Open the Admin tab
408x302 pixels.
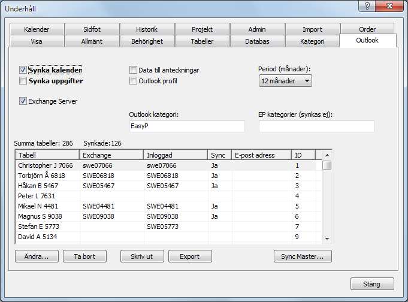[257, 29]
